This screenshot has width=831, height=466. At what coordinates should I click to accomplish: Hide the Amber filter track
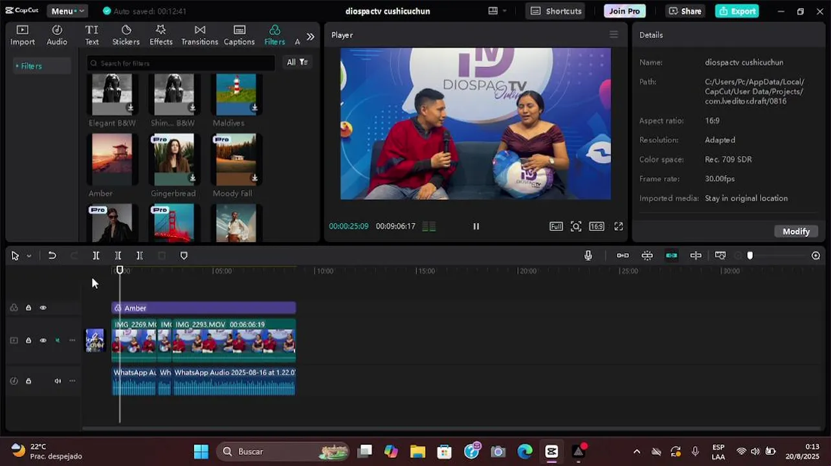[43, 308]
